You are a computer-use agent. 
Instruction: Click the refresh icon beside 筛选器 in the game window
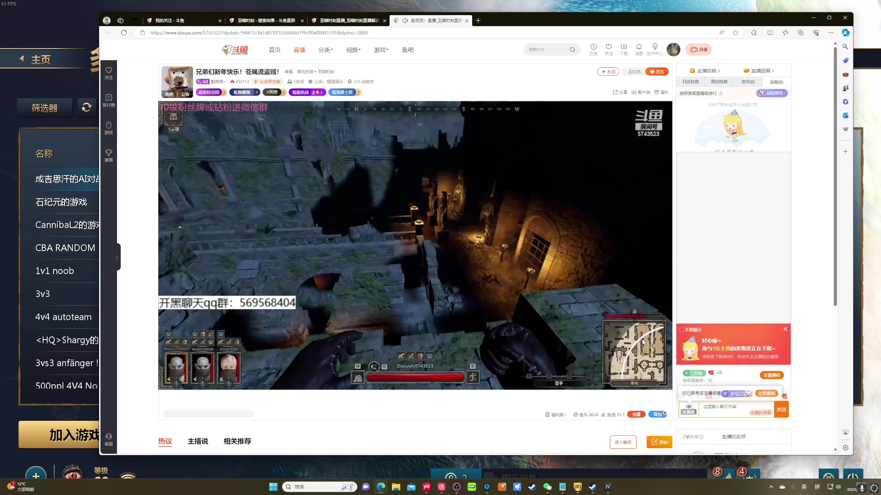tap(86, 107)
